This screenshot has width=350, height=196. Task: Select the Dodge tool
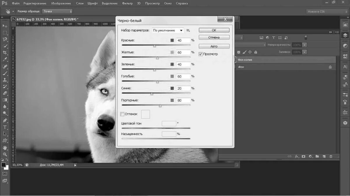pos(5,113)
